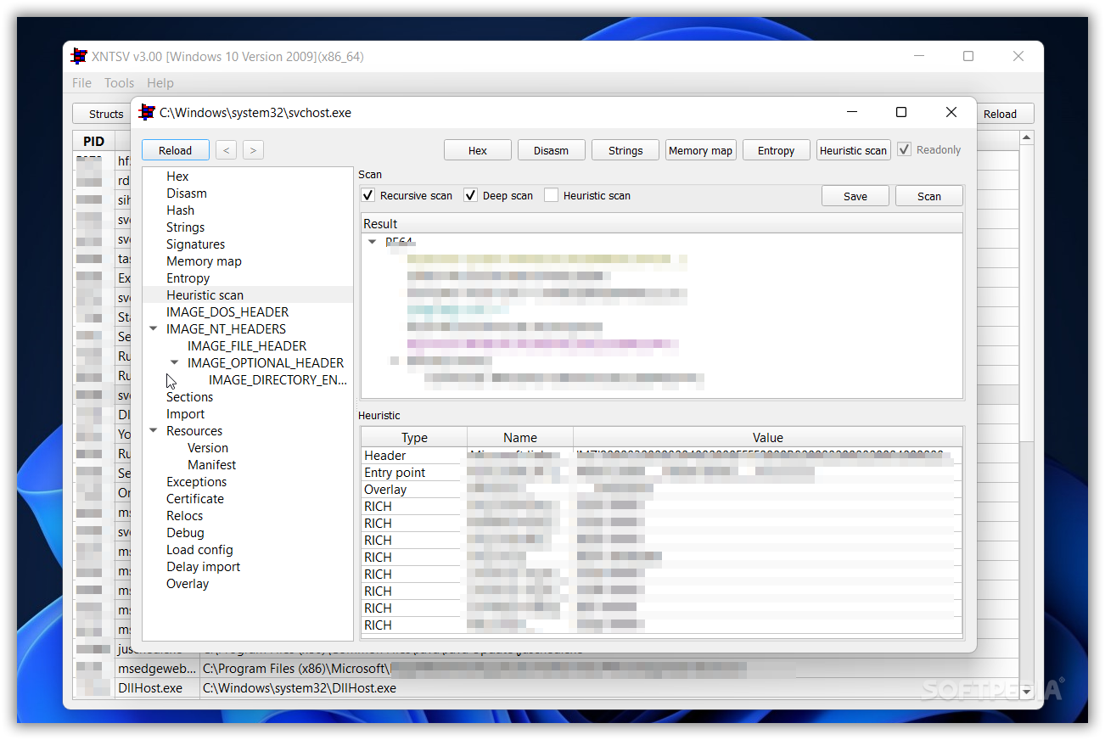The image size is (1105, 740).
Task: Click the Heuristic scan toolbar button
Action: 853,150
